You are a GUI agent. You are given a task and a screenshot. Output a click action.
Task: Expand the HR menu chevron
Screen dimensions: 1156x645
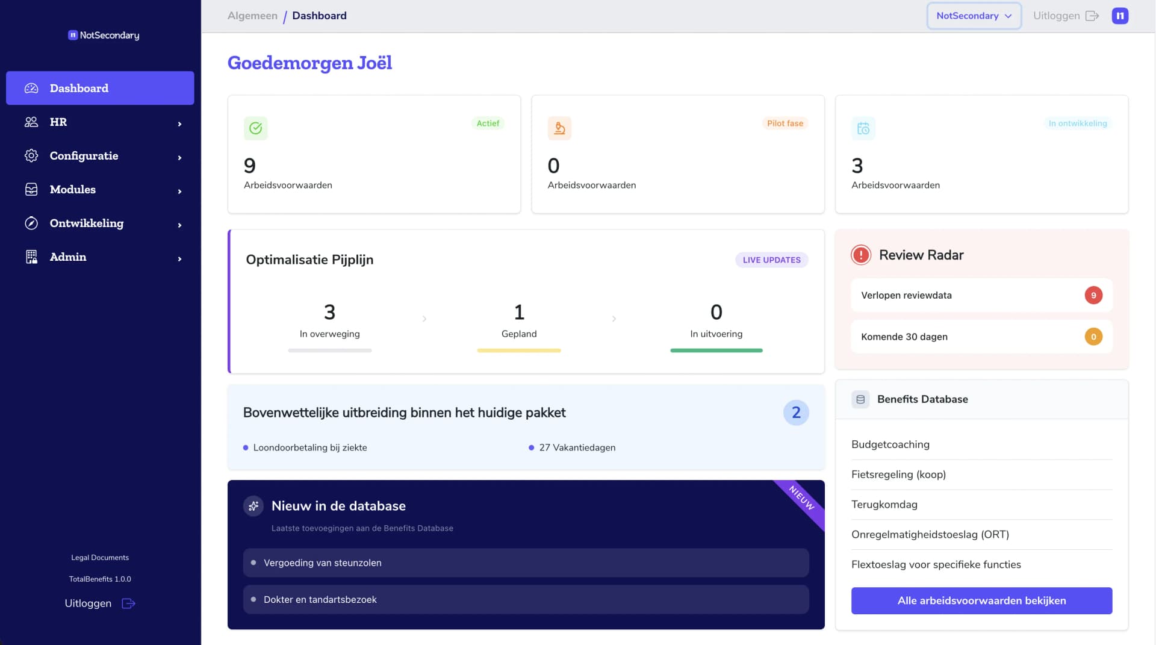[x=179, y=123]
